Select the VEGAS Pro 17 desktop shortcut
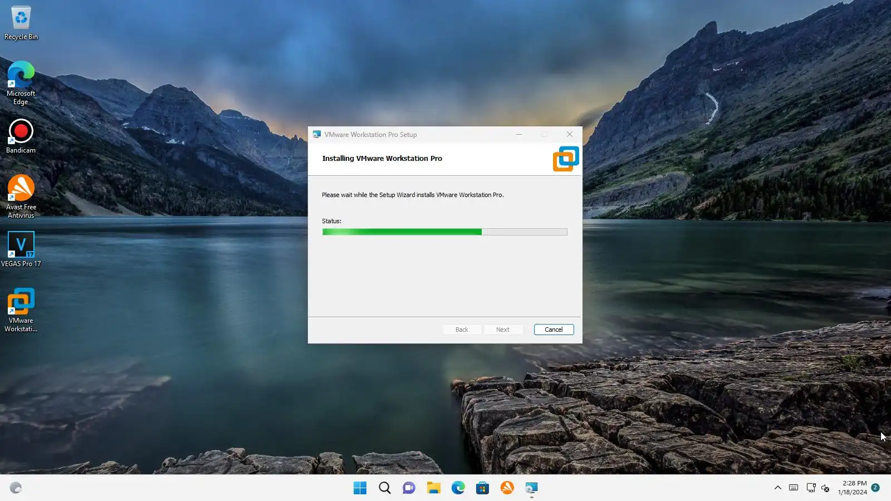This screenshot has width=891, height=501. click(x=21, y=249)
